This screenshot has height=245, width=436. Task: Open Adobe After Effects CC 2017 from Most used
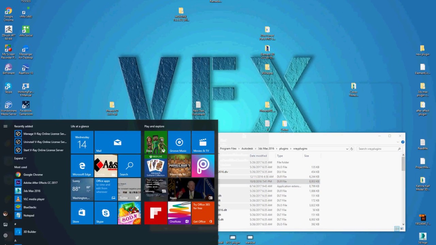[41, 183]
